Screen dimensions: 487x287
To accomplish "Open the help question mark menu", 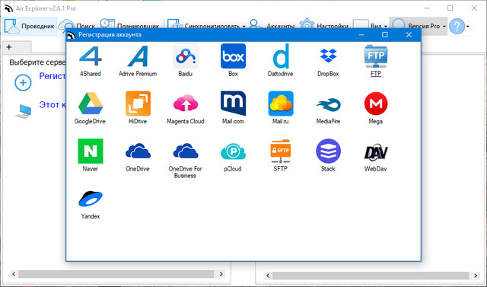I will click(460, 26).
